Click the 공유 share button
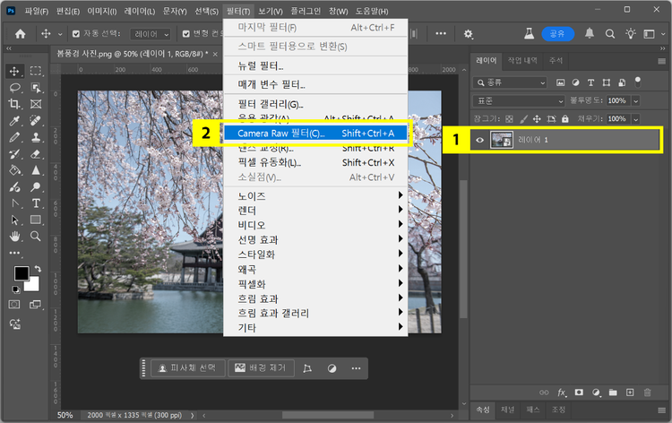672x423 pixels. pyautogui.click(x=557, y=33)
